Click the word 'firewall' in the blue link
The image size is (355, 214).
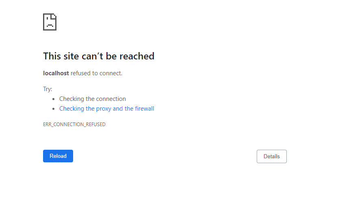pyautogui.click(x=145, y=109)
